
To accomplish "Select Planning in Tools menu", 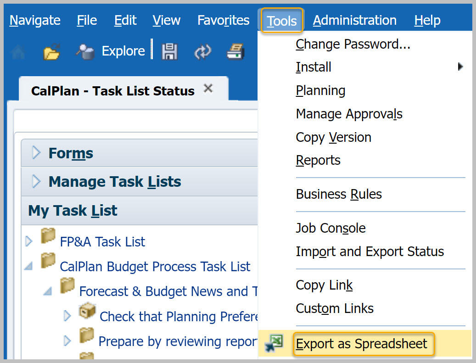I will pos(320,91).
